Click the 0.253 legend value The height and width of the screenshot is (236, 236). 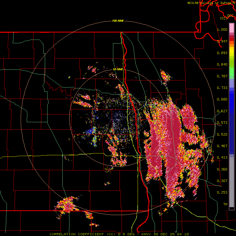pyautogui.click(x=222, y=192)
